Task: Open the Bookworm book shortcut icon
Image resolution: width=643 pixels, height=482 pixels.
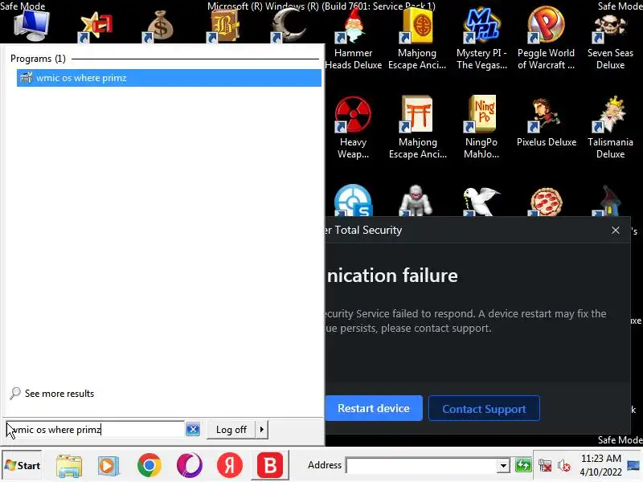Action: click(x=224, y=26)
